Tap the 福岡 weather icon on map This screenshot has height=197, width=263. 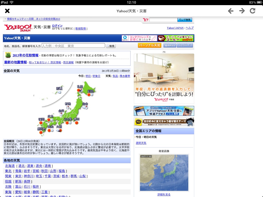point(41,123)
